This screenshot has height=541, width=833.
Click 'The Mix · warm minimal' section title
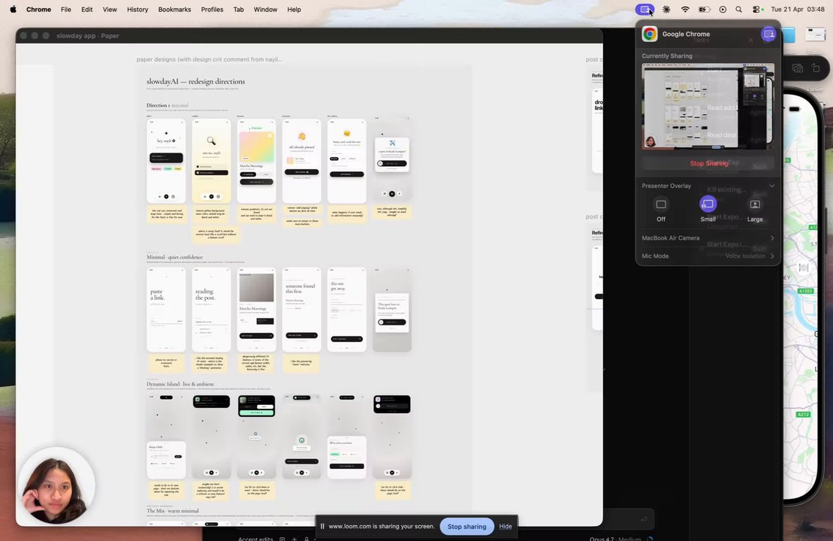pos(173,511)
